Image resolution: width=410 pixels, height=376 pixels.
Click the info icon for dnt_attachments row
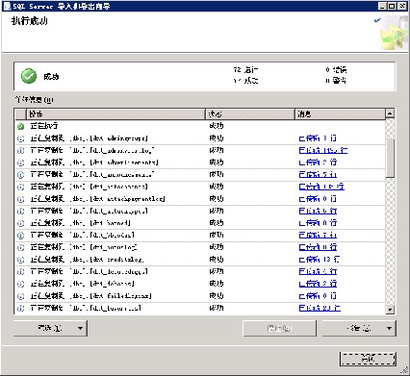pyautogui.click(x=21, y=187)
